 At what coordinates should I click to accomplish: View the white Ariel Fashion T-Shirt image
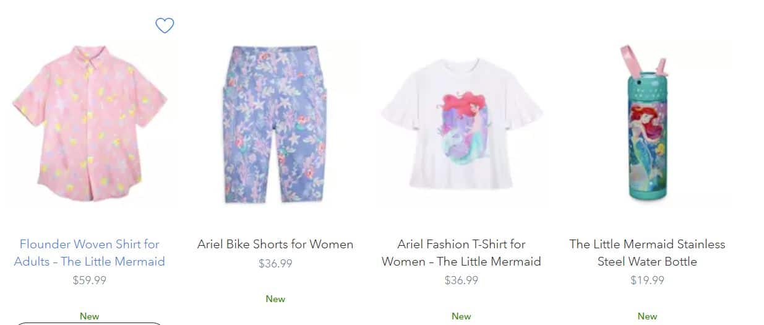[x=461, y=124]
